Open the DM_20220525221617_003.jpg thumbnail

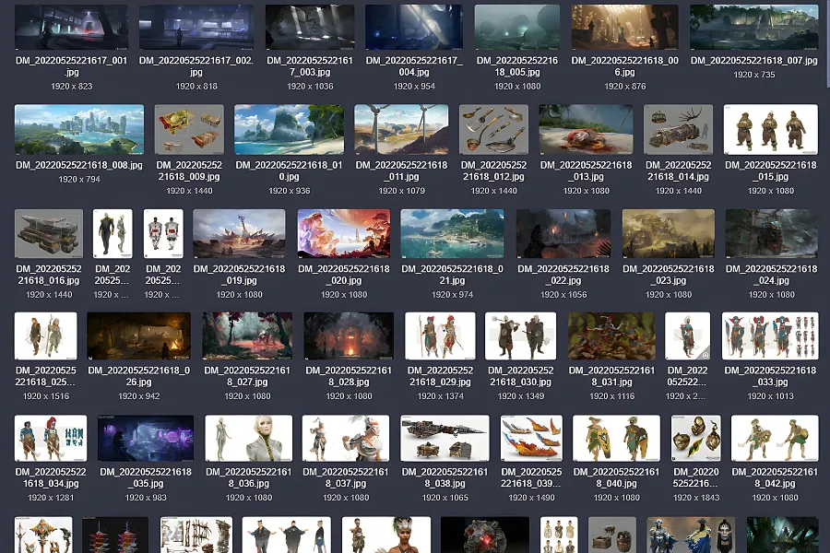310,27
